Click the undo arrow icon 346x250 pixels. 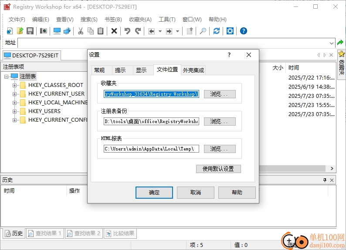tap(127, 31)
